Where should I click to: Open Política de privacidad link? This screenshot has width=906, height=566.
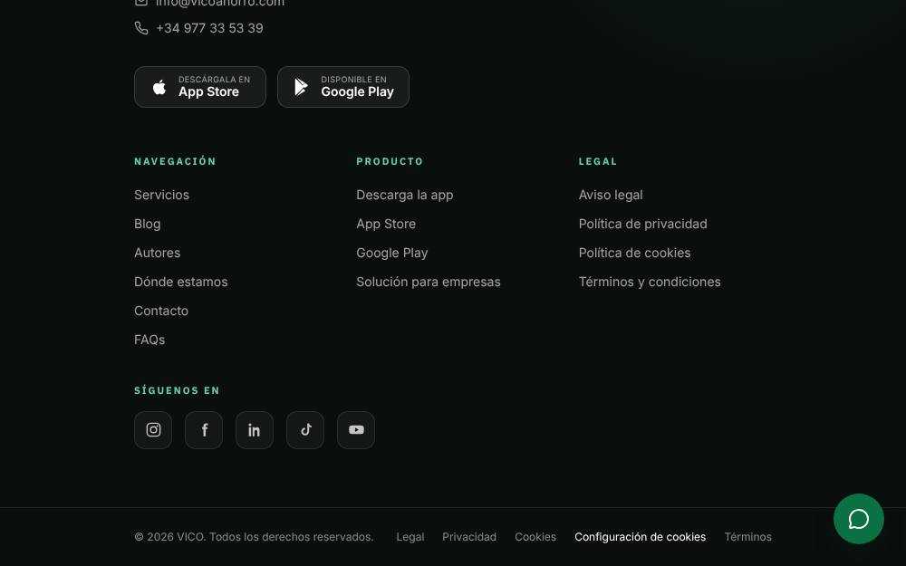(642, 224)
